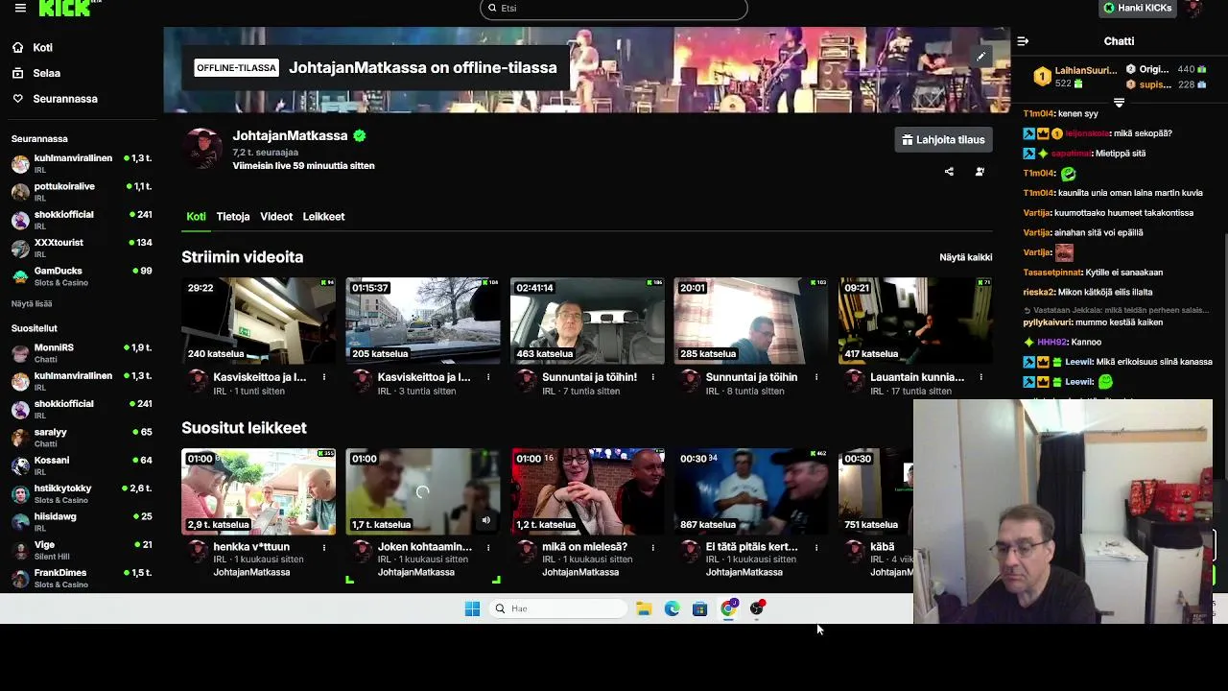This screenshot has height=691, width=1228.
Task: Click the Näytä kaikki link
Action: point(965,257)
